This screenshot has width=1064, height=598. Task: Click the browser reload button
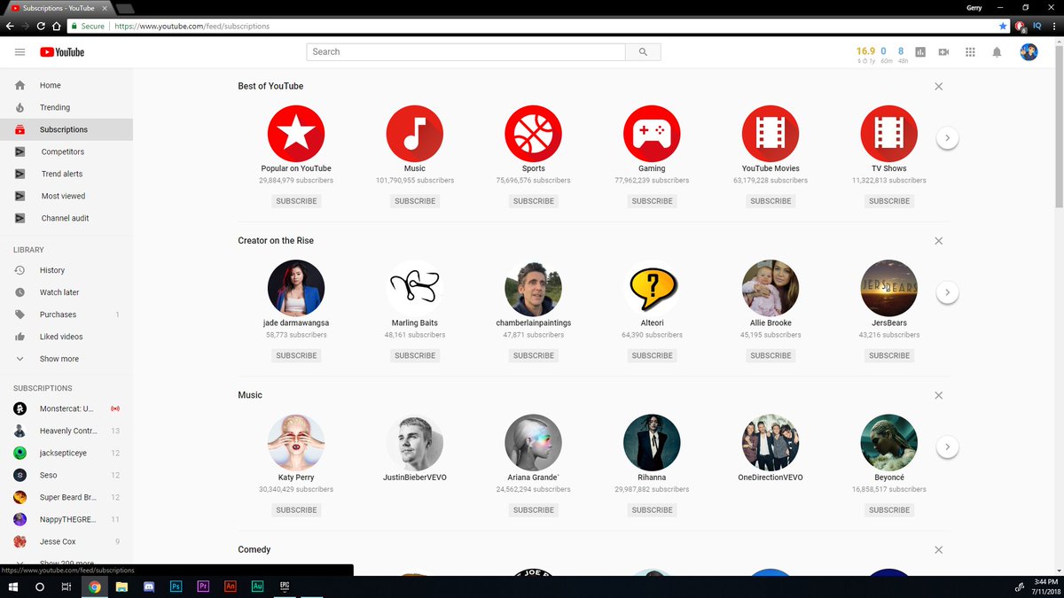[41, 27]
